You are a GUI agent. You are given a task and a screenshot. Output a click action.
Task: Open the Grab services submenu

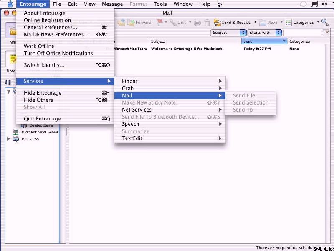tap(170, 88)
